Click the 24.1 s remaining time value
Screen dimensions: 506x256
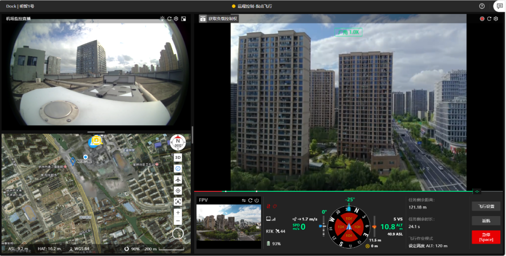tap(415, 226)
